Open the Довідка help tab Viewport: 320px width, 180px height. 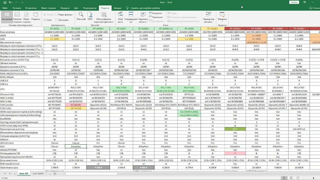coord(117,8)
